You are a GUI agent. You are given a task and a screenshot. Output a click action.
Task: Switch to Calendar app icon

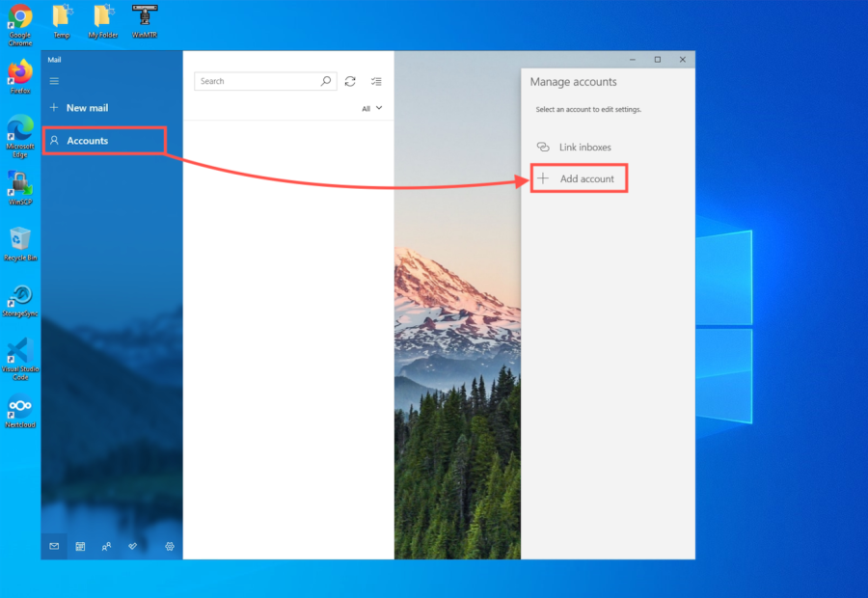point(80,546)
